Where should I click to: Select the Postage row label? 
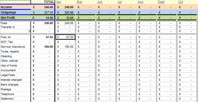(15, 89)
